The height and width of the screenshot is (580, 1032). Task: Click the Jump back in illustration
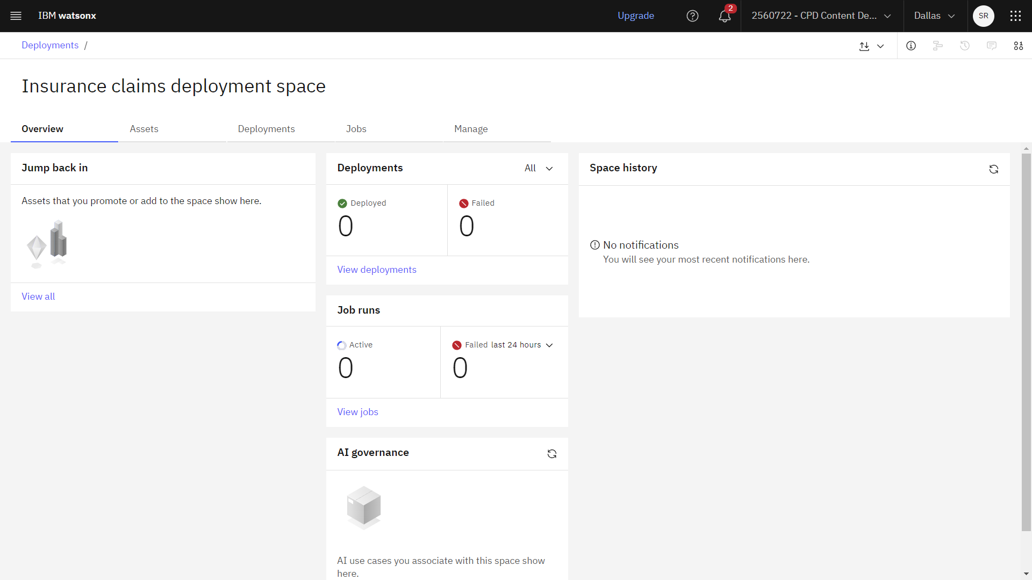coord(47,244)
